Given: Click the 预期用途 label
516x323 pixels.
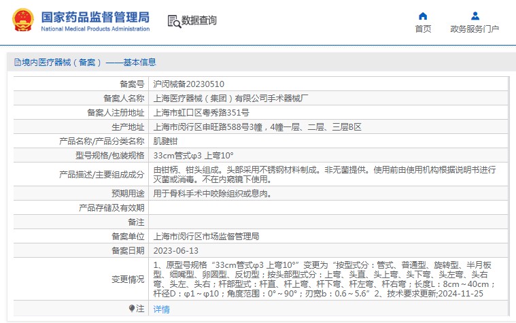Looking at the screenshot, I should click(x=128, y=193).
